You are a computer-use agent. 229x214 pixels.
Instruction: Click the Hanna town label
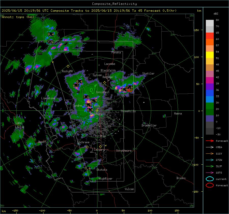178,113
